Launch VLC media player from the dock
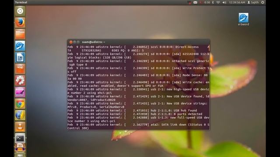Image resolution: width=280 pixels, height=157 pixels. click(20, 127)
